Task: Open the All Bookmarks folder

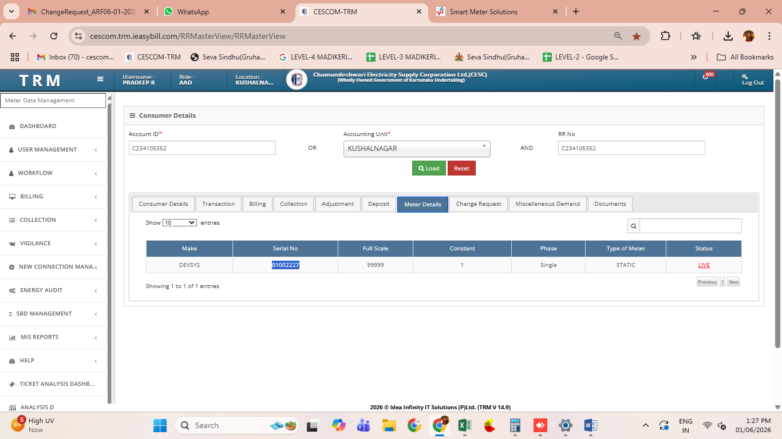Action: click(745, 57)
